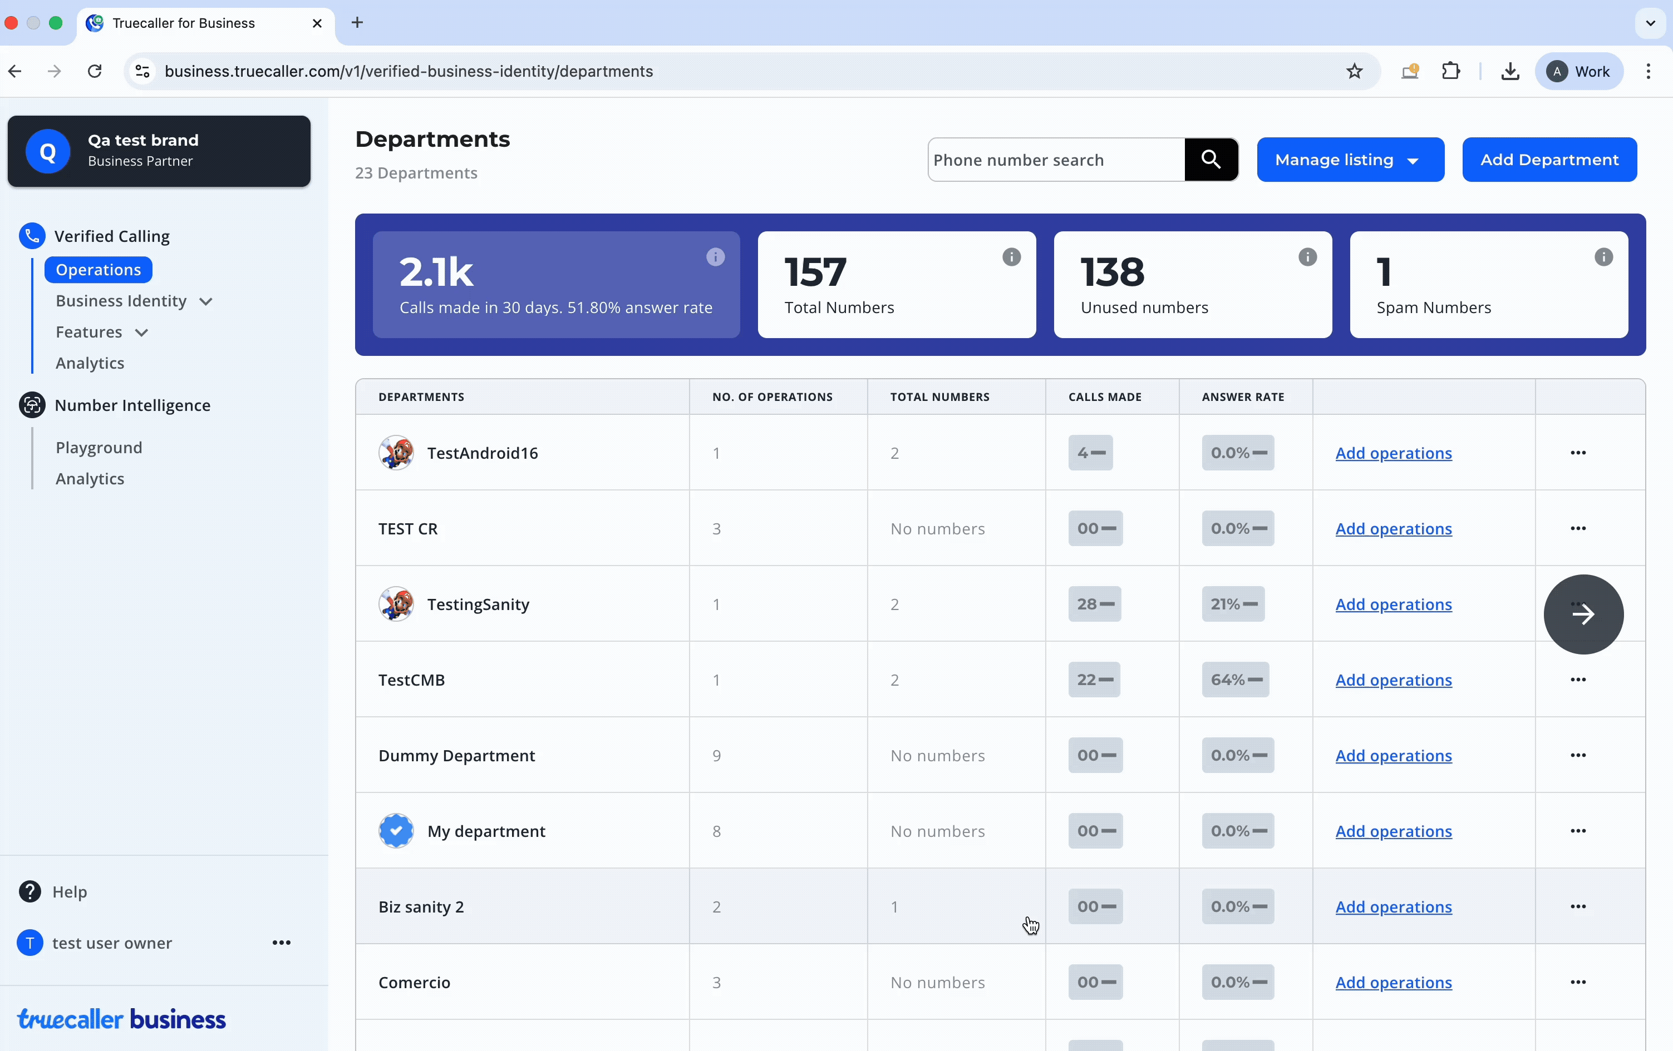The width and height of the screenshot is (1673, 1051).
Task: Expand the Features submenu chevron
Action: tap(142, 333)
